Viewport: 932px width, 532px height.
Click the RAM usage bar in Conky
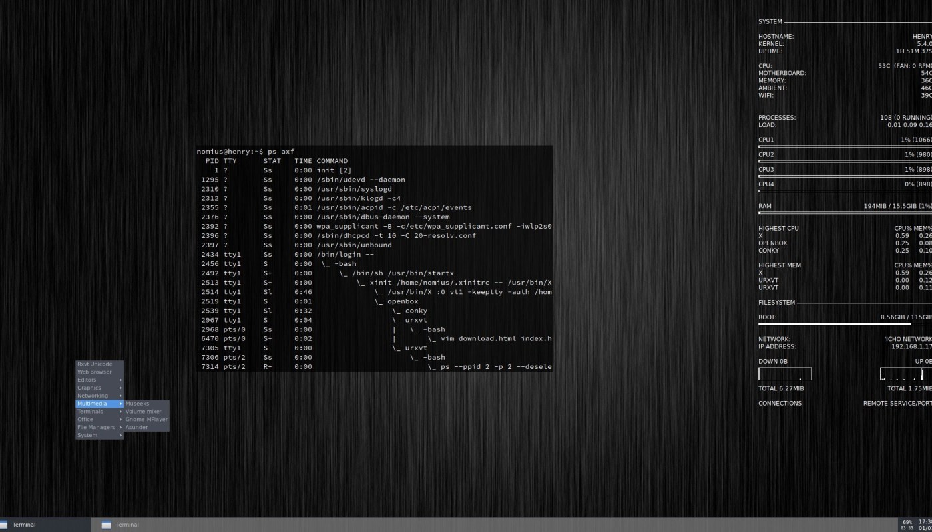(845, 213)
